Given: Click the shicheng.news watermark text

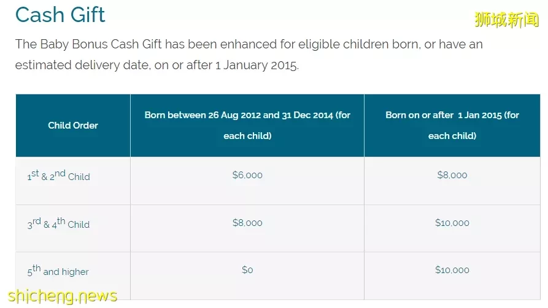Looking at the screenshot, I should [63, 296].
